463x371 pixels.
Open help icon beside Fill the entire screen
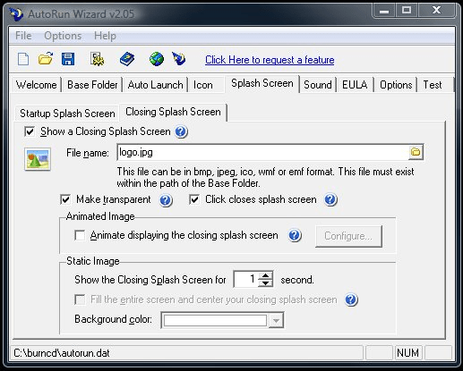click(351, 299)
